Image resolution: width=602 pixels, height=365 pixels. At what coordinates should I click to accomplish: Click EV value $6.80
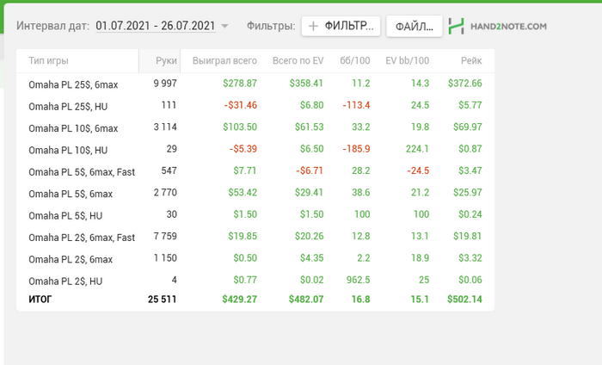click(x=311, y=105)
